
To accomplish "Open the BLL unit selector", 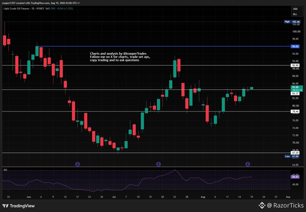I will [x=295, y=14].
